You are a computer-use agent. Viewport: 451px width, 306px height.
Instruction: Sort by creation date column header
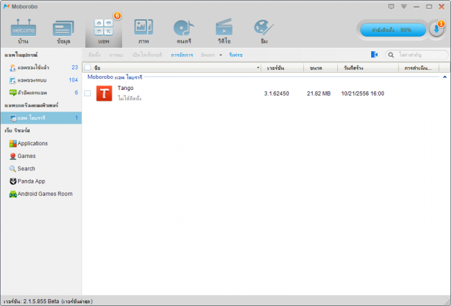(368, 68)
